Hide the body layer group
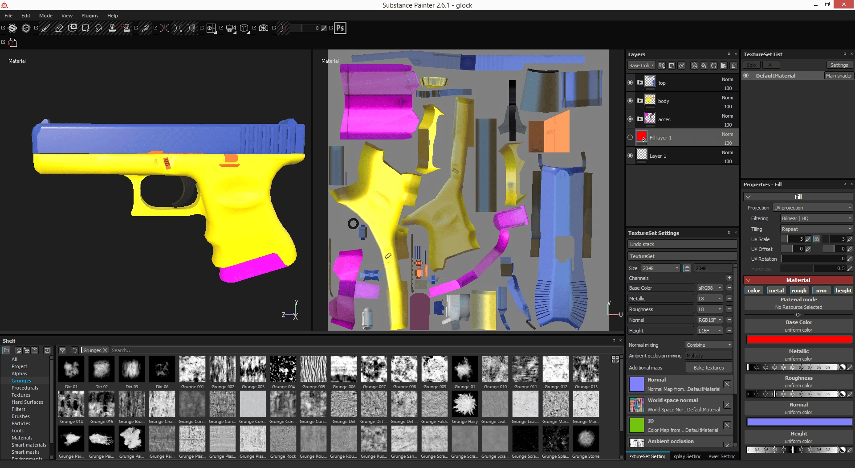The height and width of the screenshot is (468, 855). coord(630,101)
